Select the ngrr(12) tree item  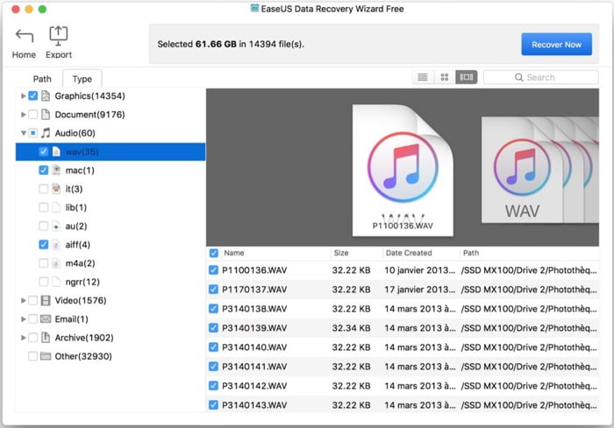111,282
